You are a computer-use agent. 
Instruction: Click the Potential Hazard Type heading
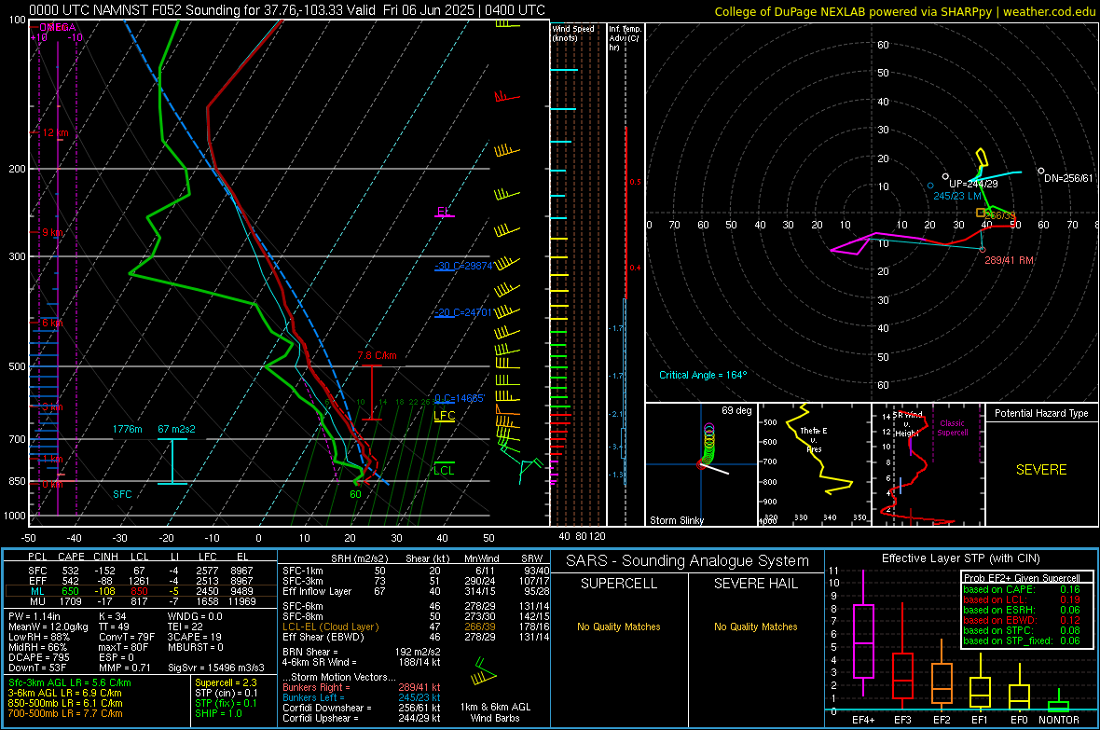coord(1041,413)
